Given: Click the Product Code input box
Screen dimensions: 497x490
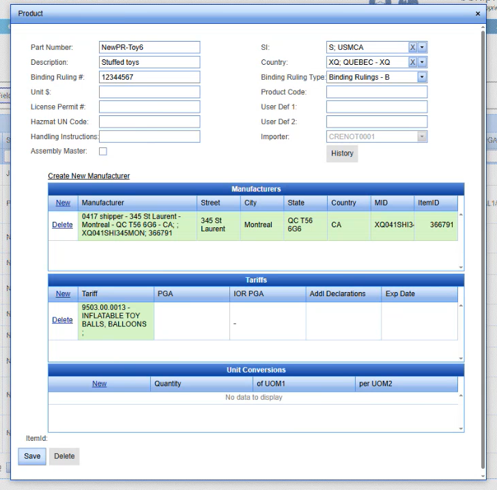Looking at the screenshot, I should click(376, 92).
